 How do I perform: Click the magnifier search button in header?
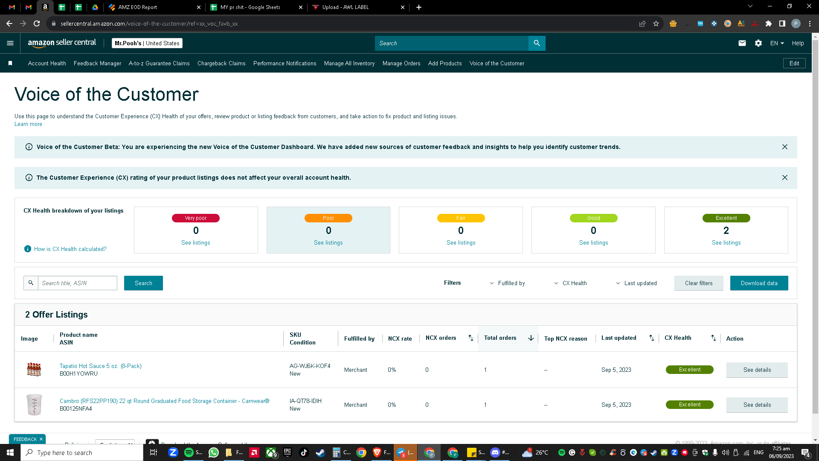point(537,43)
